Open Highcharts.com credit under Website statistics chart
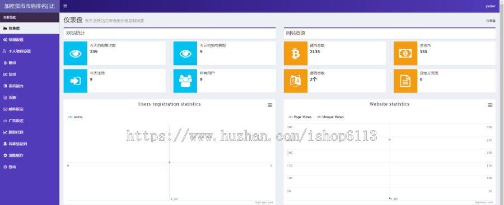The image size is (504, 205). coord(484,202)
